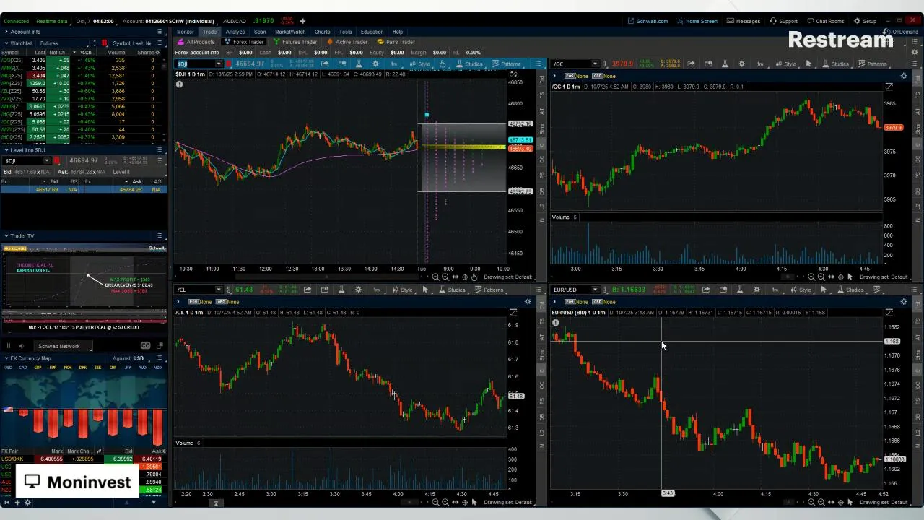
Task: Share the $DJI chart via share icon
Action: [x=325, y=64]
